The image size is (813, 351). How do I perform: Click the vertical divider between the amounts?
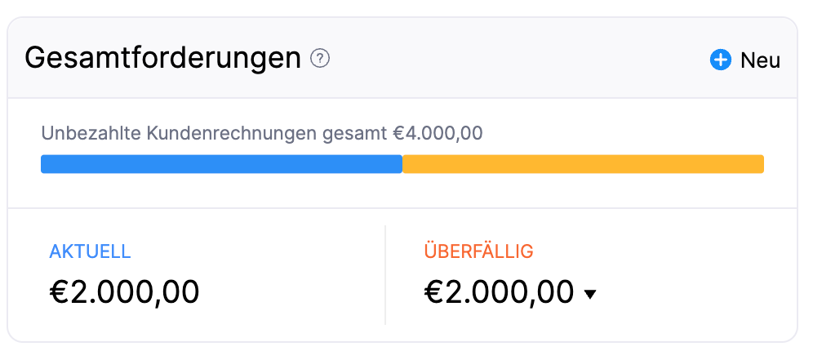tap(385, 276)
